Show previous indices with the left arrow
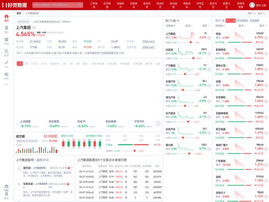 coord(18,123)
